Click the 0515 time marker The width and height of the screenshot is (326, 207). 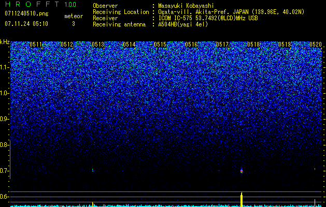(x=160, y=45)
